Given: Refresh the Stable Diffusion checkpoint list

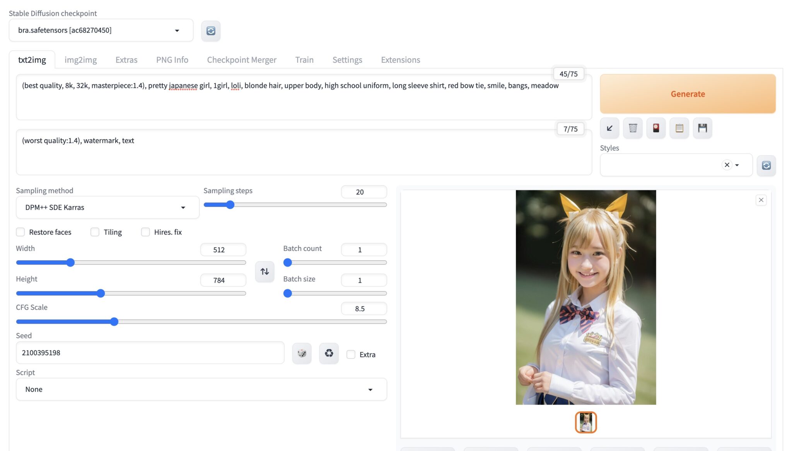Looking at the screenshot, I should tap(211, 31).
